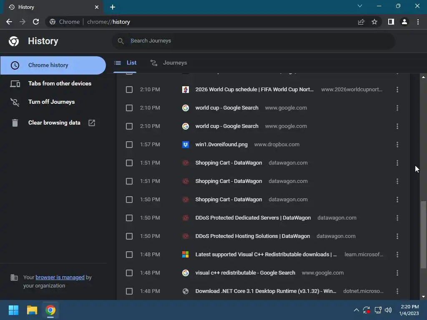Select DDoS Protected Dedicated Servers checkbox
The width and height of the screenshot is (427, 320).
point(129,218)
